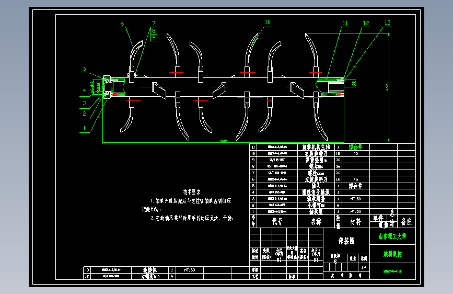Select the 467 vertical dimension text

(x=387, y=87)
